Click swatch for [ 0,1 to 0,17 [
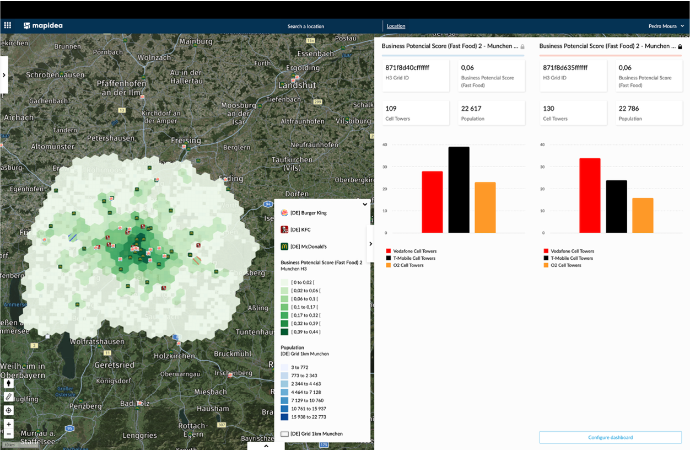 (284, 307)
